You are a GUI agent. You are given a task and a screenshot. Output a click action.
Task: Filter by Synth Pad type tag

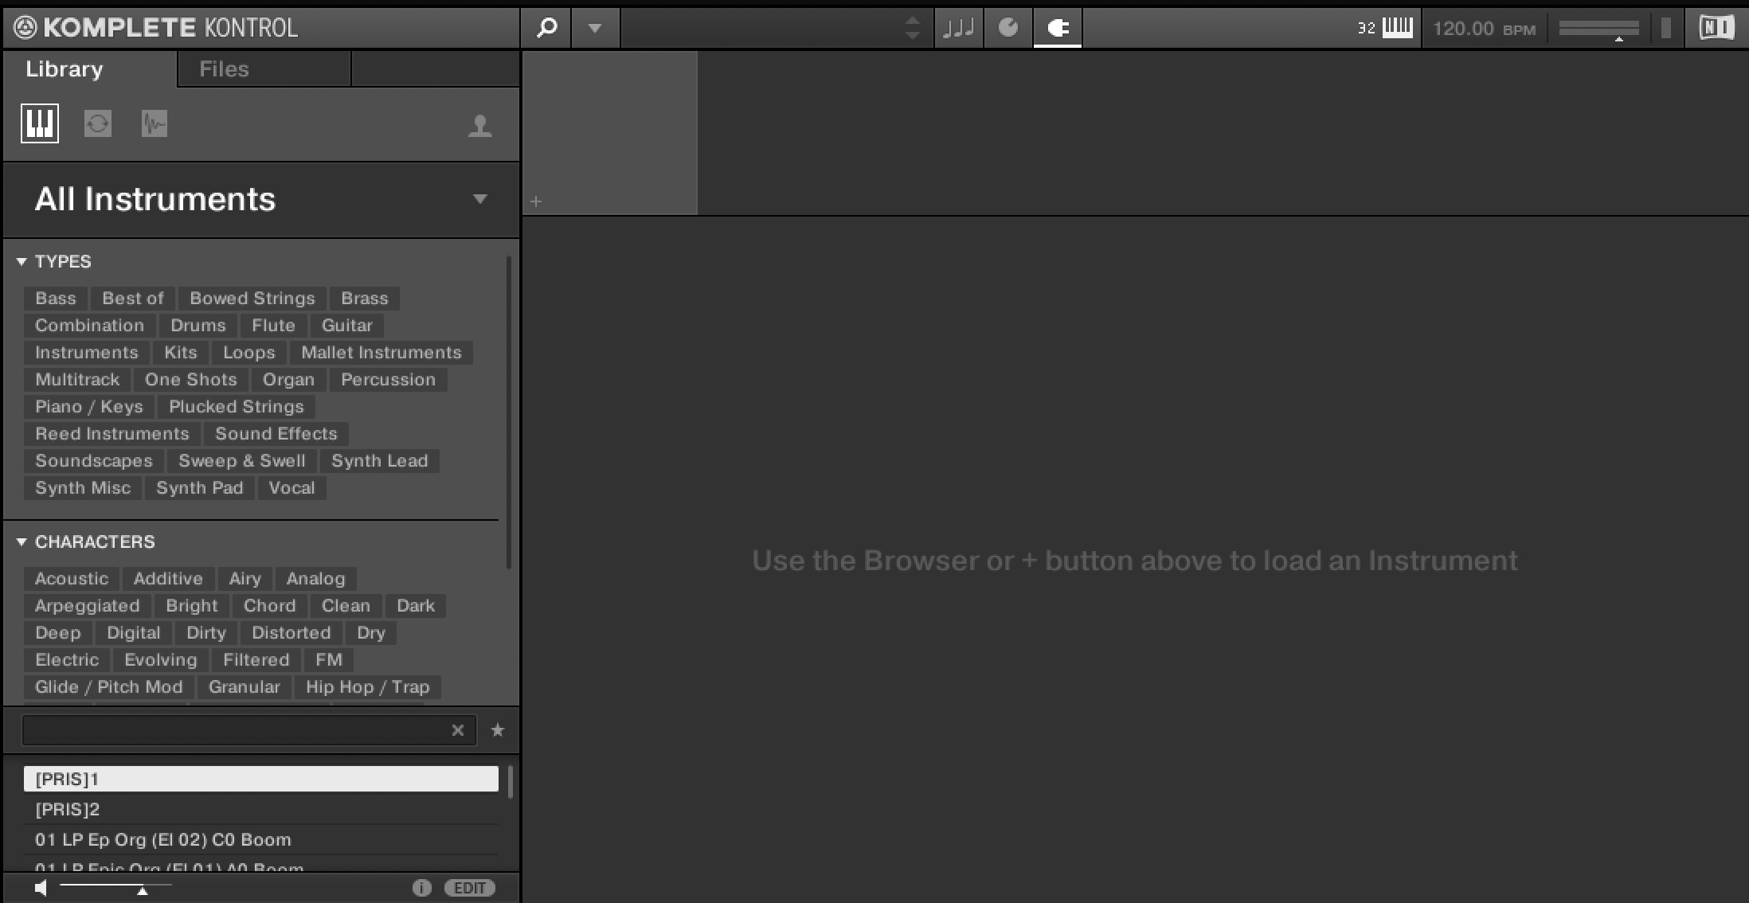tap(199, 488)
